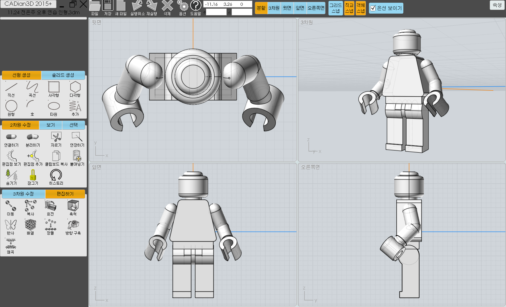Click the angle input field
The height and width of the screenshot is (307, 506).
pos(242,12)
